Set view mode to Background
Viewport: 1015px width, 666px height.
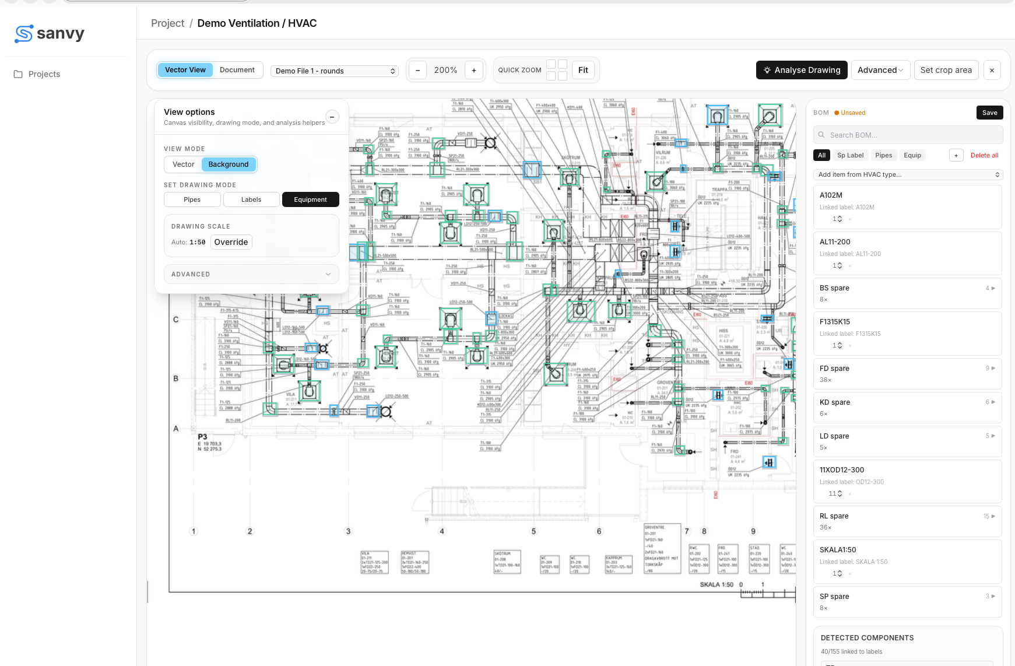point(229,164)
